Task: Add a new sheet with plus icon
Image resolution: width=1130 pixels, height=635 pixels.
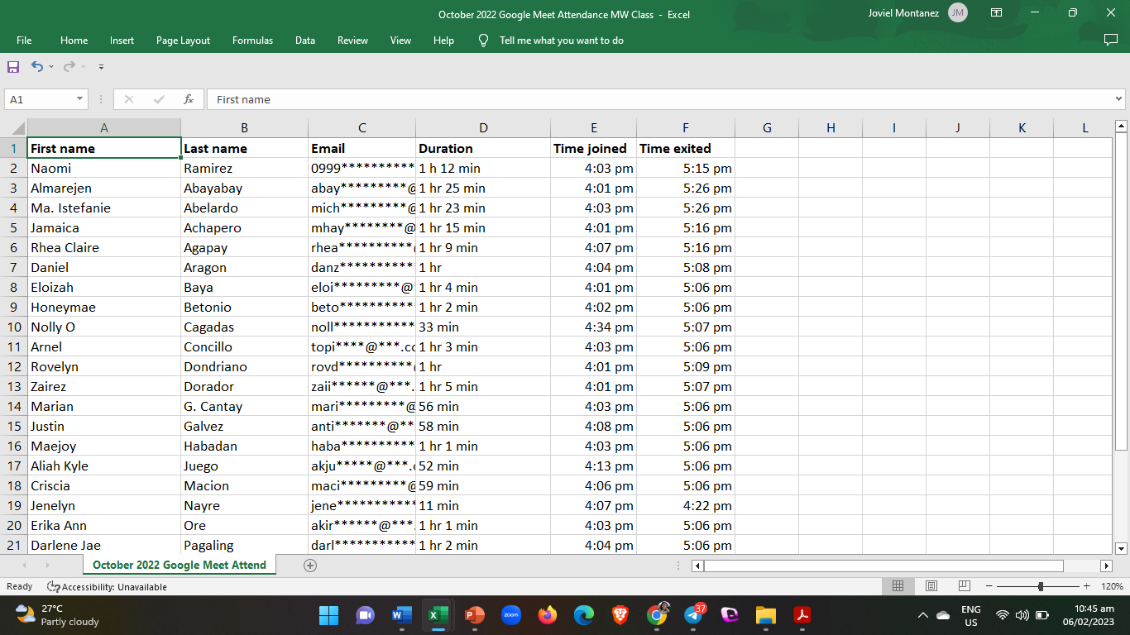Action: tap(310, 566)
